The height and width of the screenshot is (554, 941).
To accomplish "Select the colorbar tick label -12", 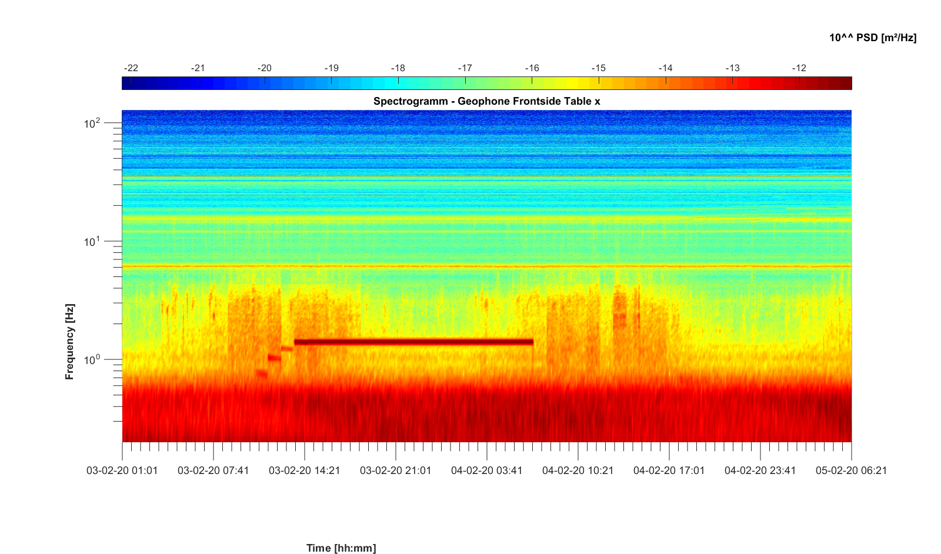I will pos(799,68).
